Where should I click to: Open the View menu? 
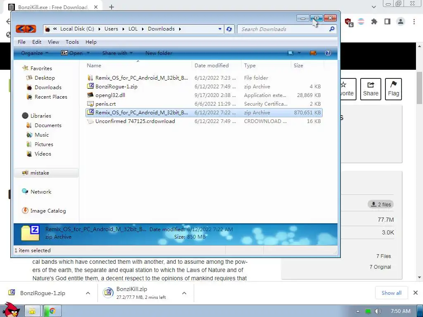(53, 42)
